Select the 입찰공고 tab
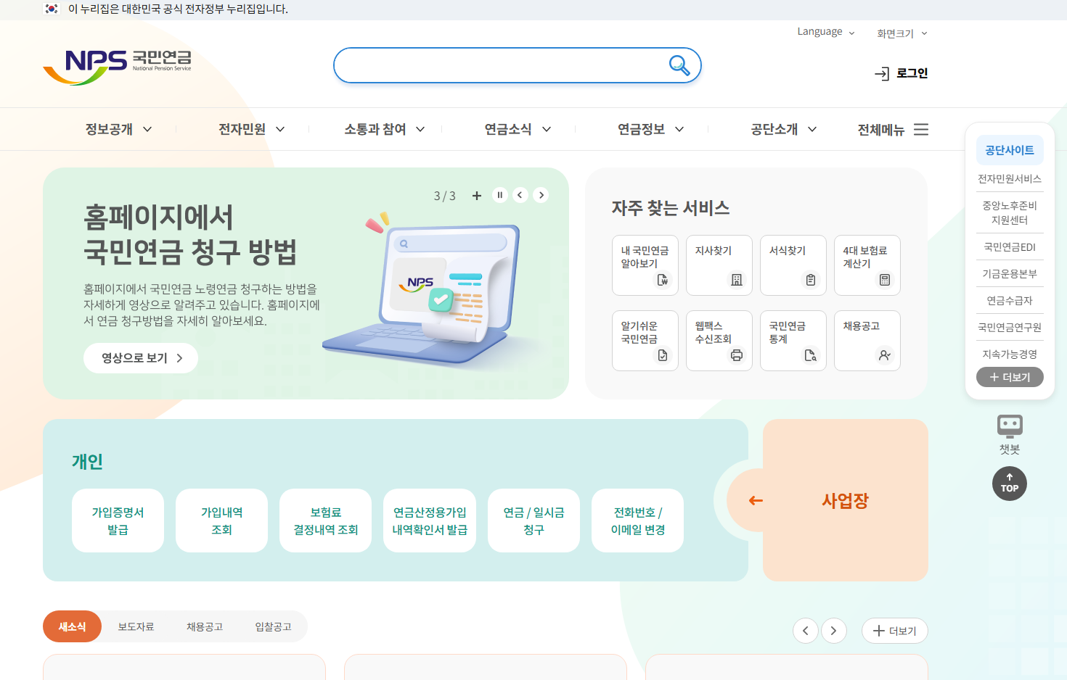The image size is (1067, 680). (x=273, y=626)
